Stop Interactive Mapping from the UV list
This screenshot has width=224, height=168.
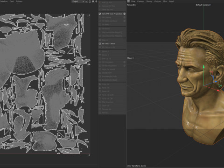click(112, 36)
